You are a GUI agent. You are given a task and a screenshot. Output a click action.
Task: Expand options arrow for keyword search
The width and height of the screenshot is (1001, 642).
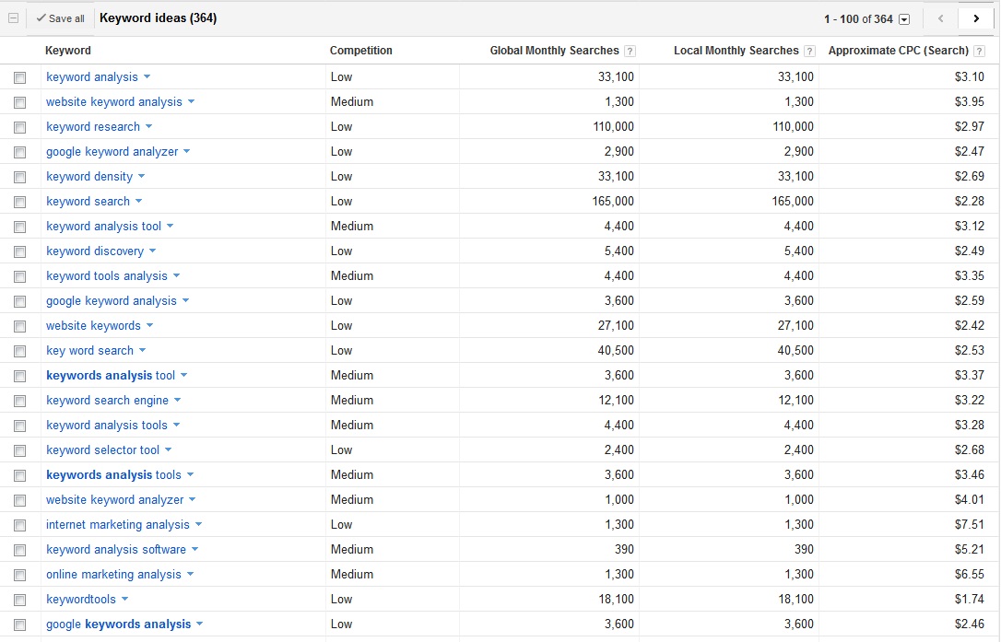(x=139, y=202)
